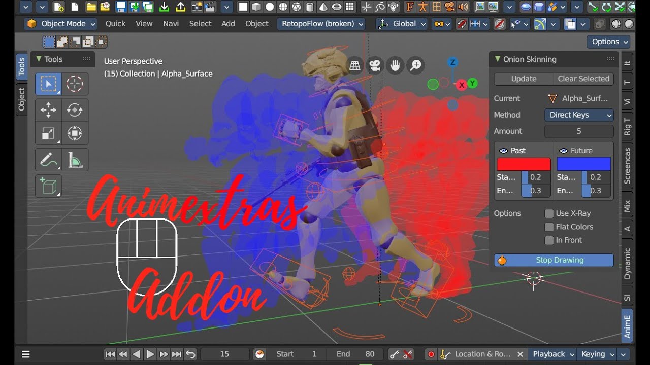This screenshot has height=365, width=650.
Task: Click the Amount field showing 5
Action: pyautogui.click(x=579, y=131)
